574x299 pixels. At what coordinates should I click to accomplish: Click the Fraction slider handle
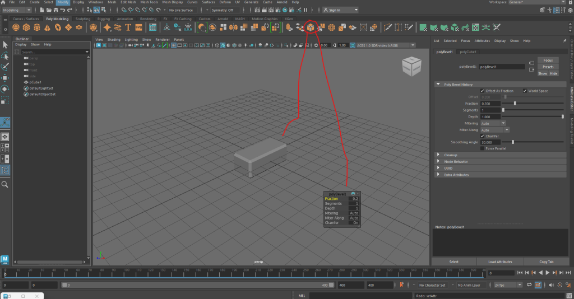515,104
